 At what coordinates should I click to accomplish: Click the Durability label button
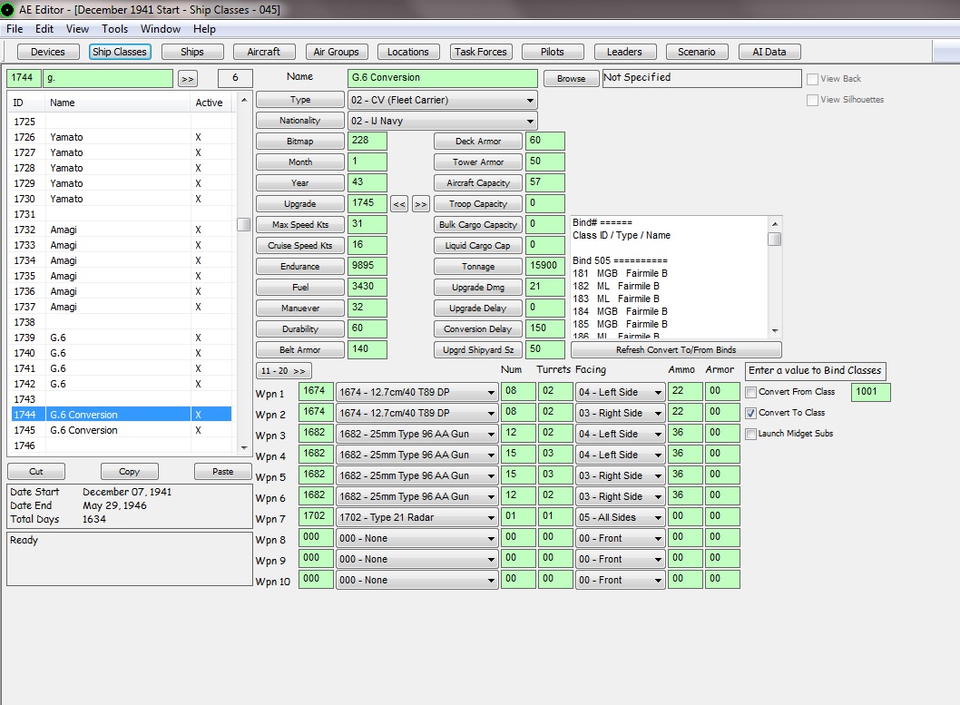pos(300,329)
